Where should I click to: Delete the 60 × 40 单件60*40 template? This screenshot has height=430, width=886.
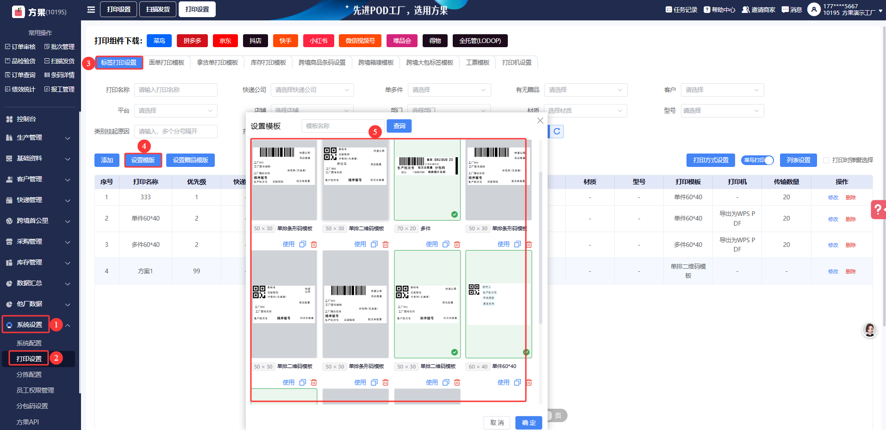529,382
